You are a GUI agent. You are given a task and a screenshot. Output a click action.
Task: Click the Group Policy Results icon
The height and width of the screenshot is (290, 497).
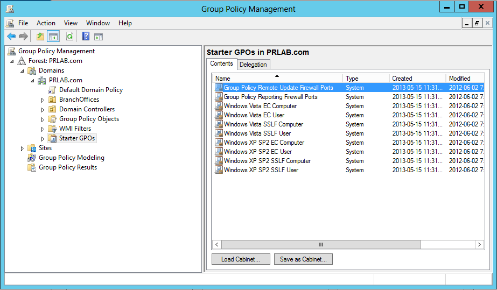[x=32, y=167]
